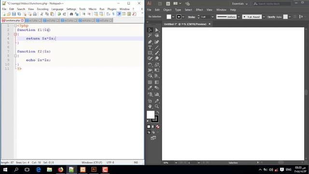Viewport: 309px width, 174px height.
Task: Open the Fill color dropdown in control bar
Action: [173, 17]
